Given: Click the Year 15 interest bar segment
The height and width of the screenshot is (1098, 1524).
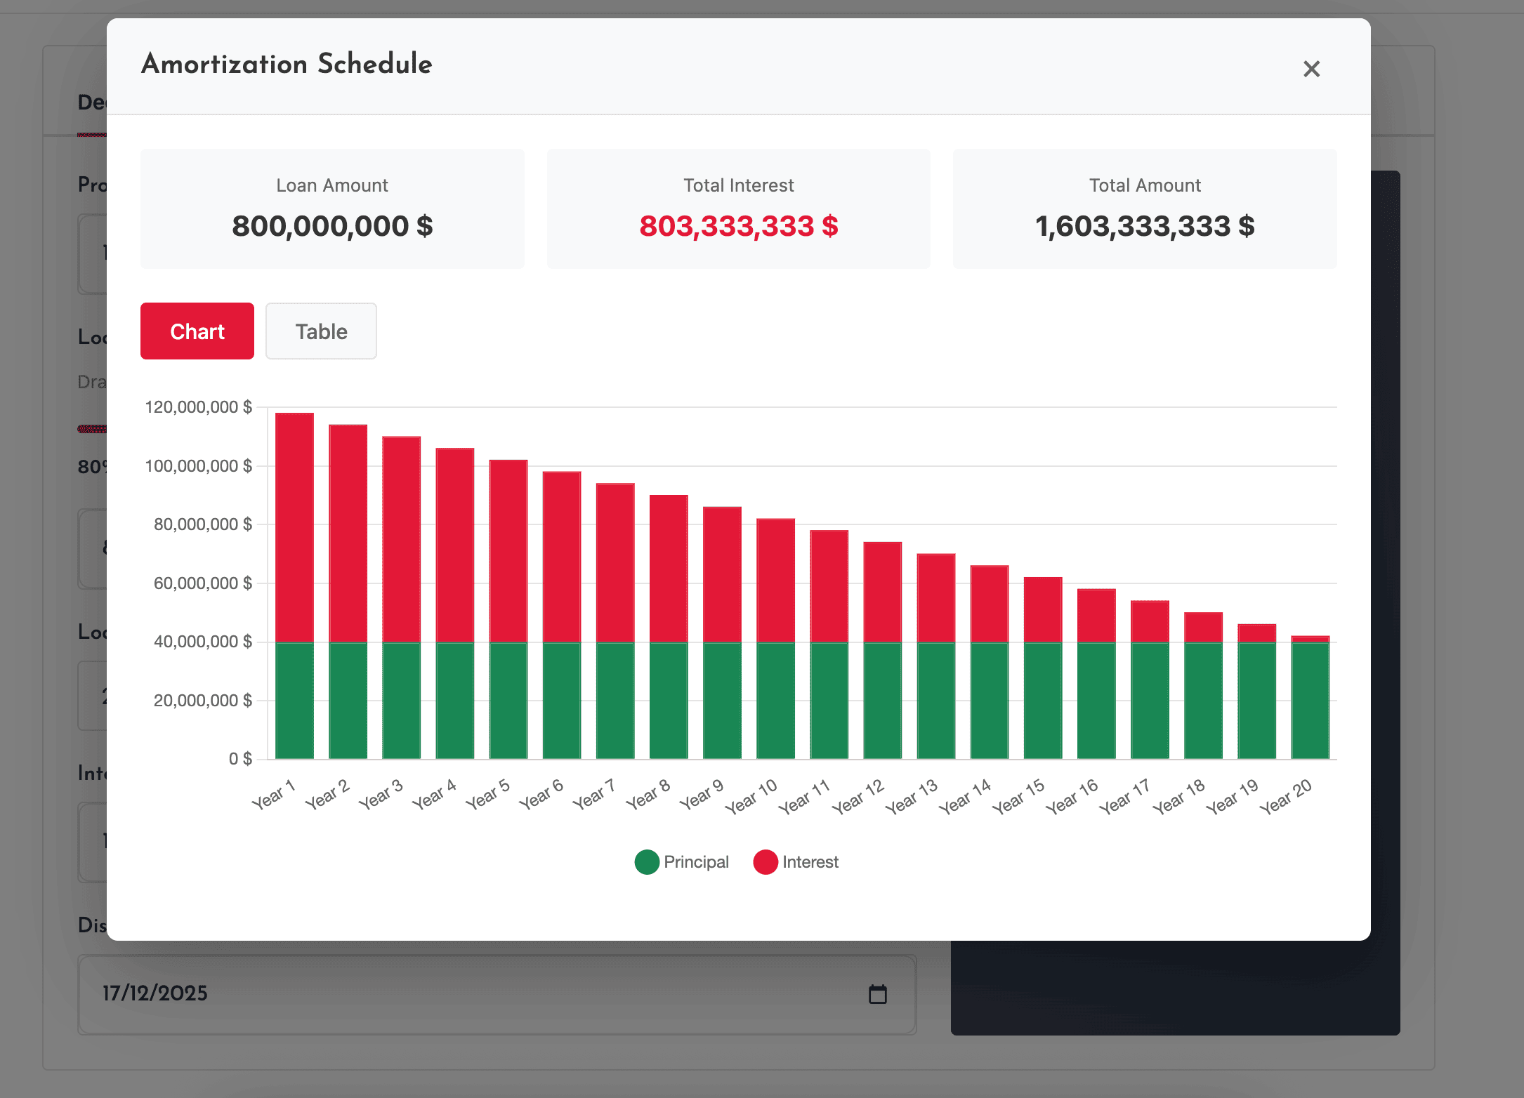Looking at the screenshot, I should click(1043, 609).
